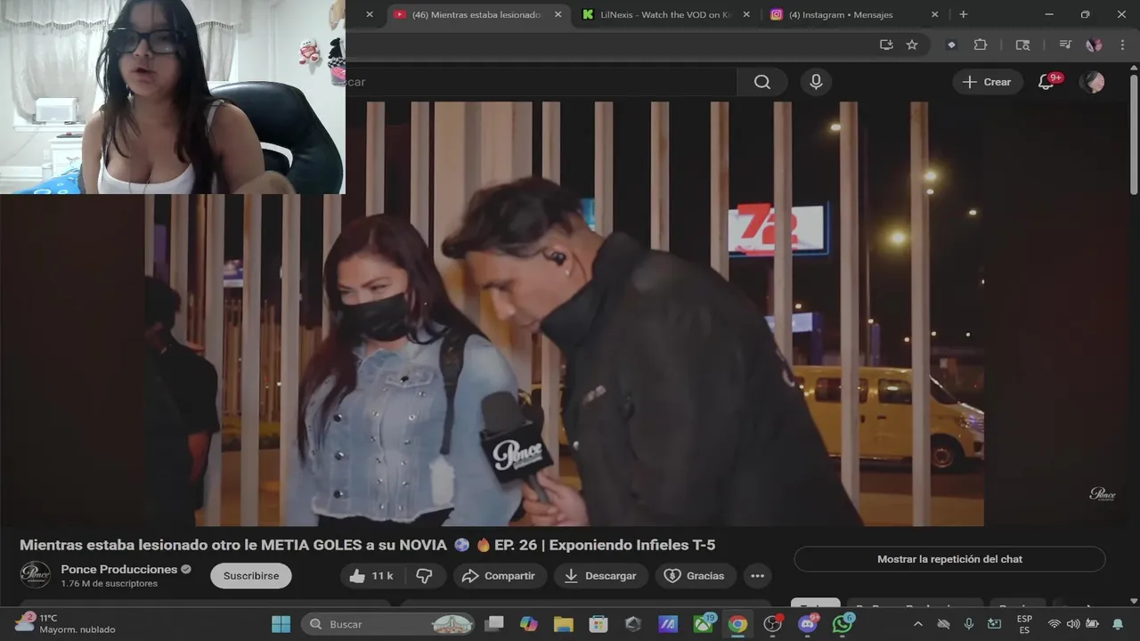Screen dimensions: 1140x641
Task: Click the pinned extension diamond icon
Action: point(951,45)
